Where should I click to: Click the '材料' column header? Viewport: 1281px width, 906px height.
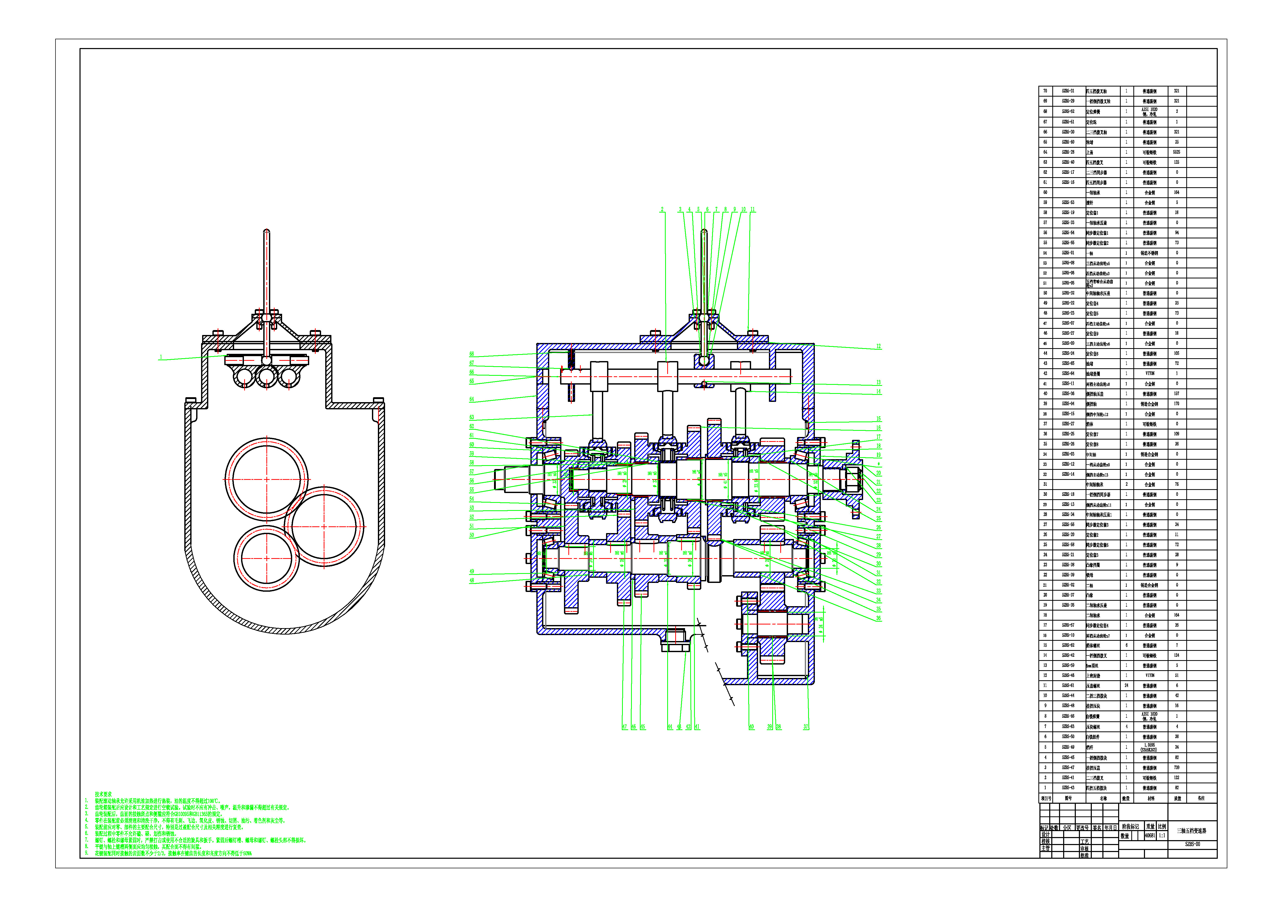point(1150,798)
